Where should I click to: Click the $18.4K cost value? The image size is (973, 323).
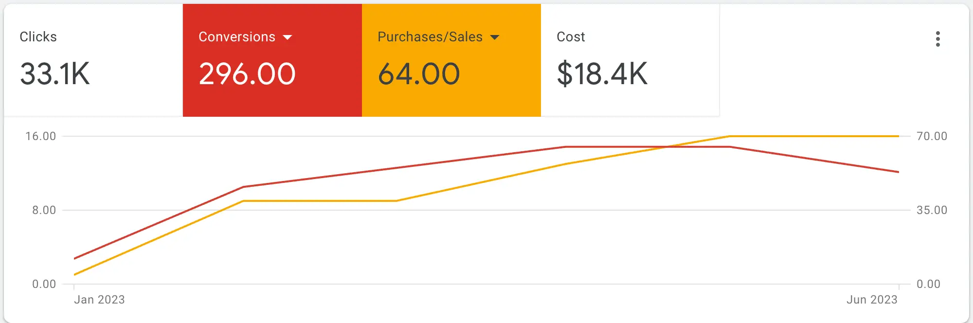point(602,74)
